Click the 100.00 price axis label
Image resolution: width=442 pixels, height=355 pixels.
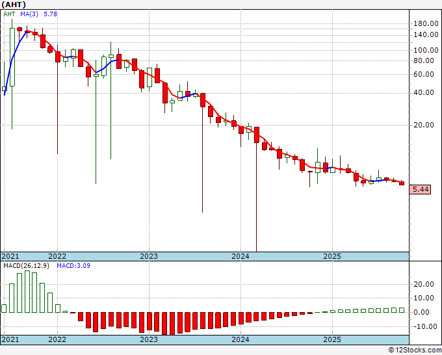coord(426,50)
